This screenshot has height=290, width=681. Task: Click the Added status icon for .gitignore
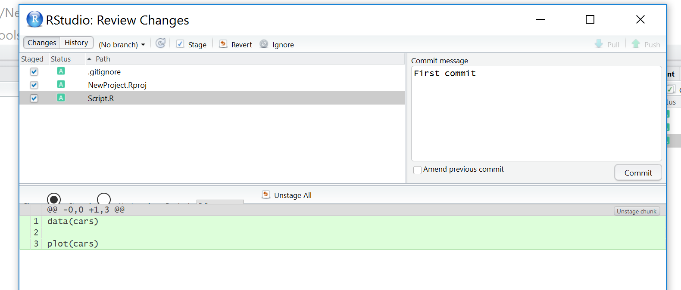point(61,71)
